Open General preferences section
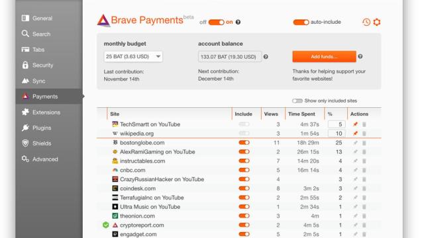 [49, 18]
